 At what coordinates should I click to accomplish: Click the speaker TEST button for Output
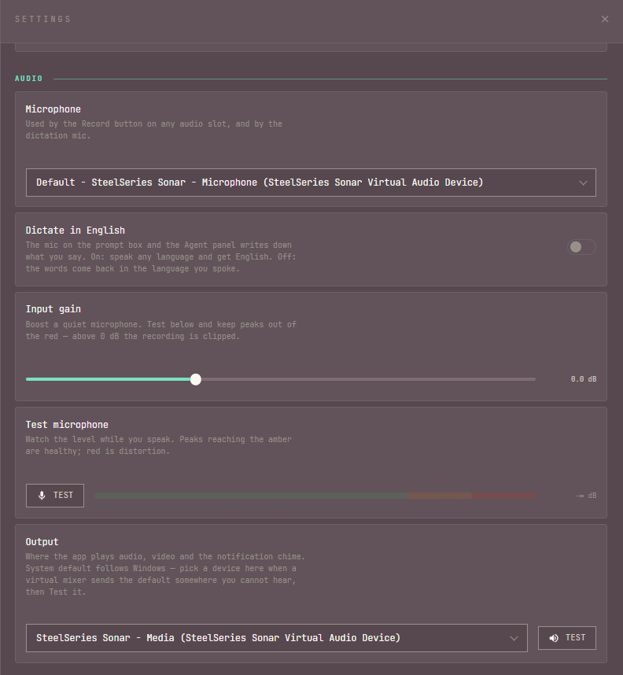click(567, 638)
